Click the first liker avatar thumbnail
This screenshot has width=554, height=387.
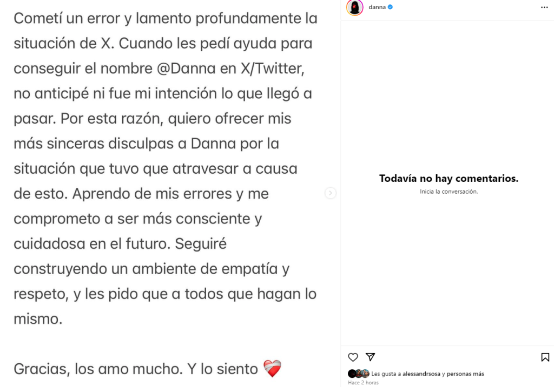[352, 374]
